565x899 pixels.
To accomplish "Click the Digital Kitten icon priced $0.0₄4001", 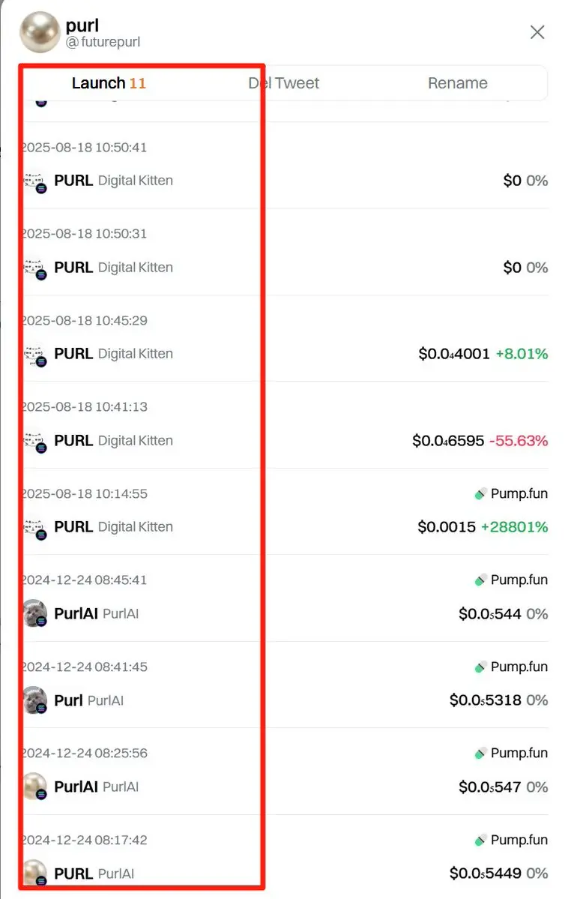I will (x=35, y=355).
